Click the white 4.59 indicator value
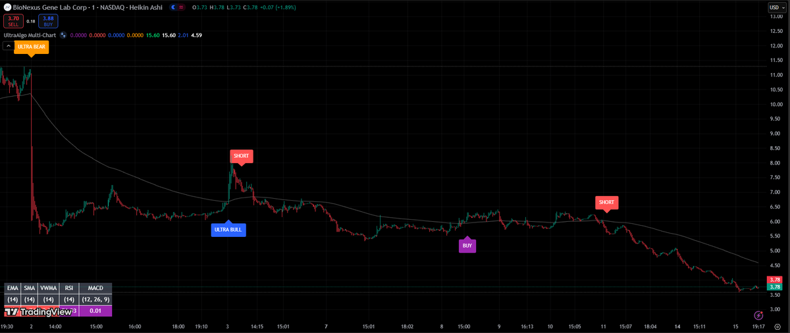This screenshot has width=790, height=333. [196, 35]
